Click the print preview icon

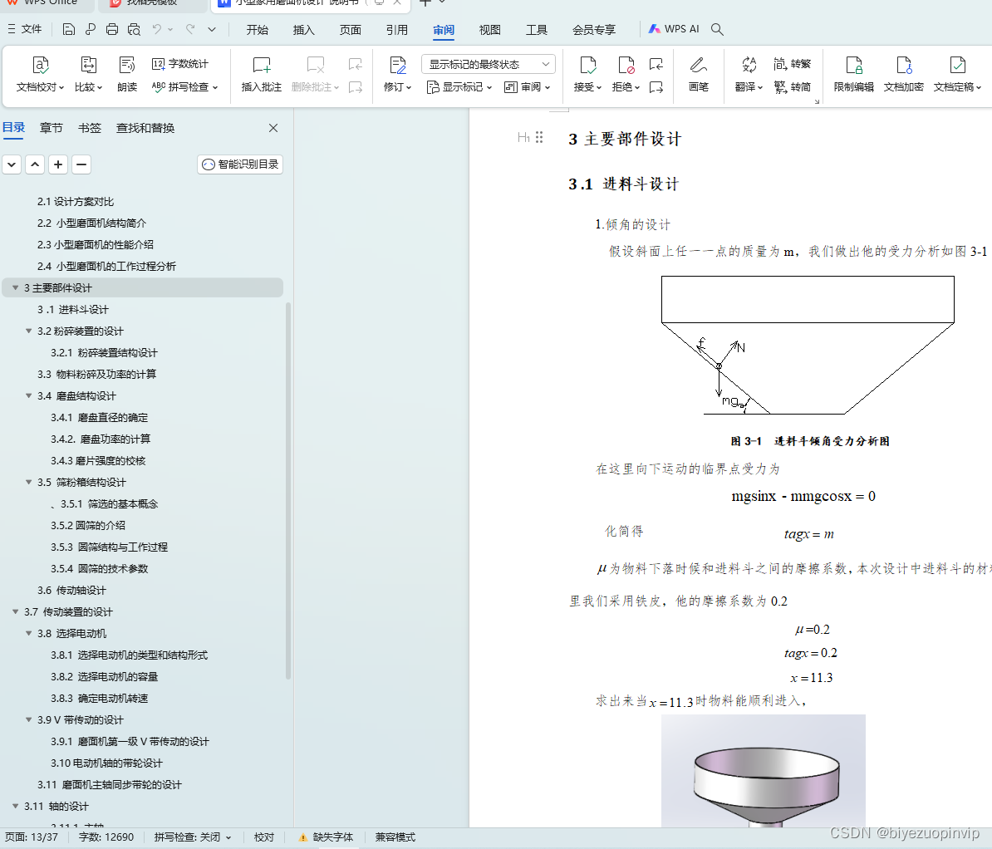point(134,29)
